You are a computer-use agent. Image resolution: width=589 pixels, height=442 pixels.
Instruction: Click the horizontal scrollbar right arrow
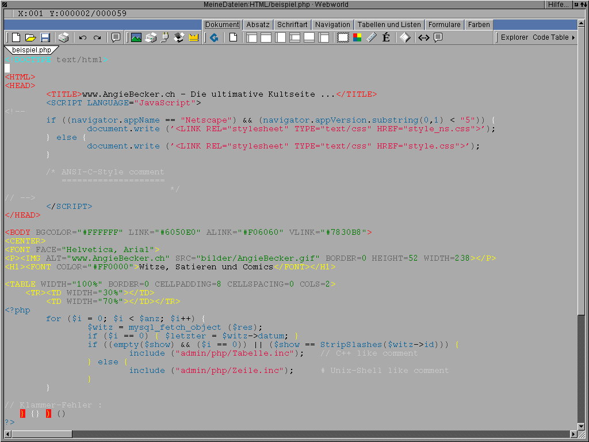(x=573, y=434)
